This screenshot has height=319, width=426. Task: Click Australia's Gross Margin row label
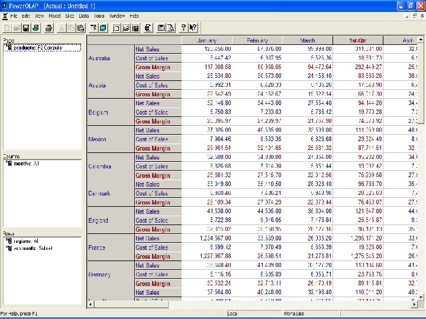pos(158,67)
